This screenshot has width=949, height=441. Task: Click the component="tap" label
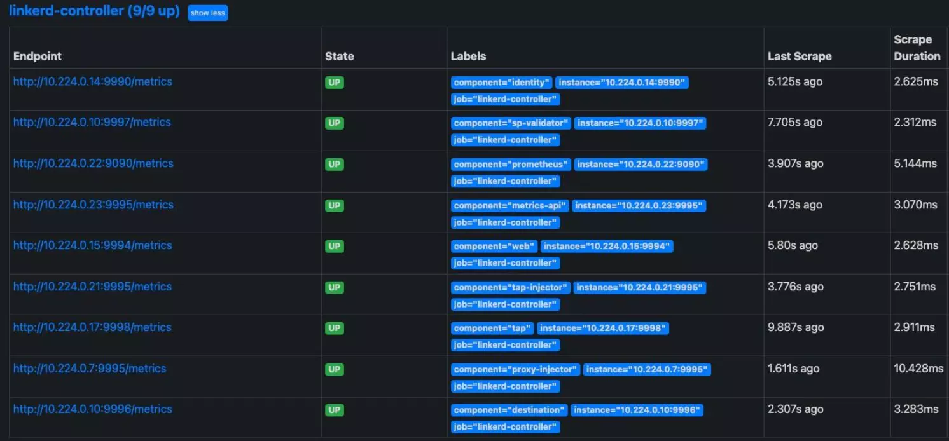coord(493,329)
